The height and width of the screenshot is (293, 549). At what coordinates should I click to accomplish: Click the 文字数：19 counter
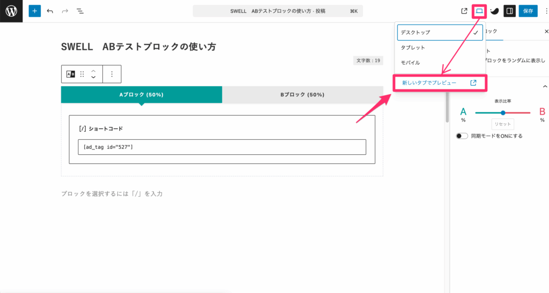coord(368,61)
